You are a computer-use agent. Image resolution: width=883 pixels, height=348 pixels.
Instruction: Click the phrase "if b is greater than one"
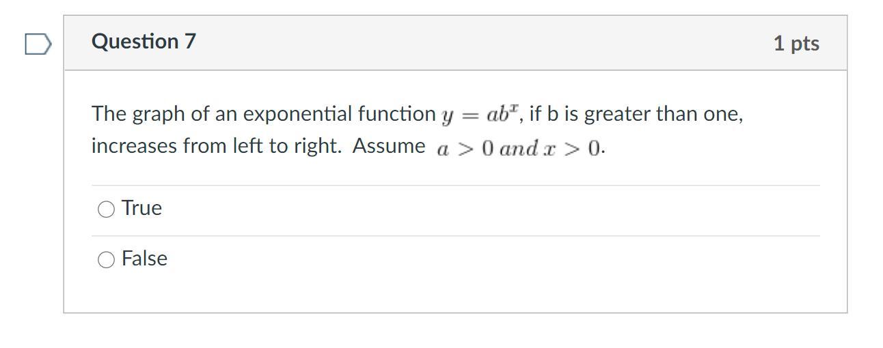click(634, 113)
